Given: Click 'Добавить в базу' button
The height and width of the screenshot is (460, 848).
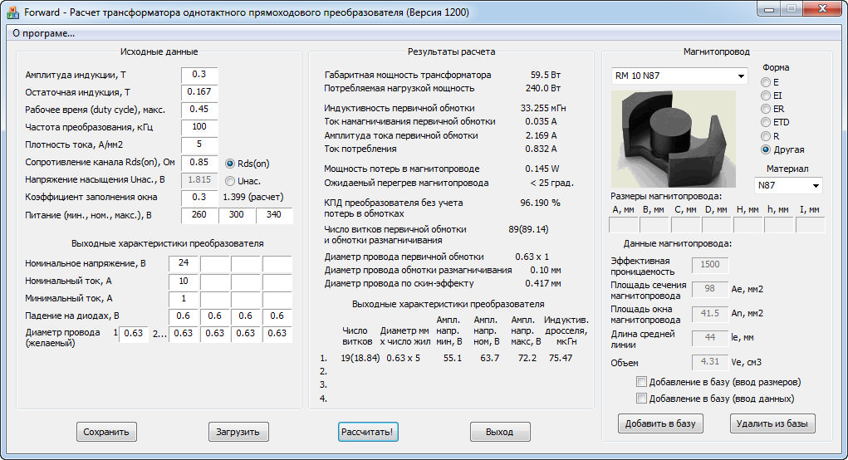Looking at the screenshot, I should pyautogui.click(x=660, y=423).
